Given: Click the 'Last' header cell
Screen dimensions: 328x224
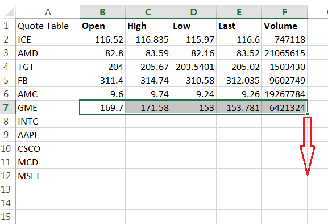Looking at the screenshot, I should (x=239, y=26).
